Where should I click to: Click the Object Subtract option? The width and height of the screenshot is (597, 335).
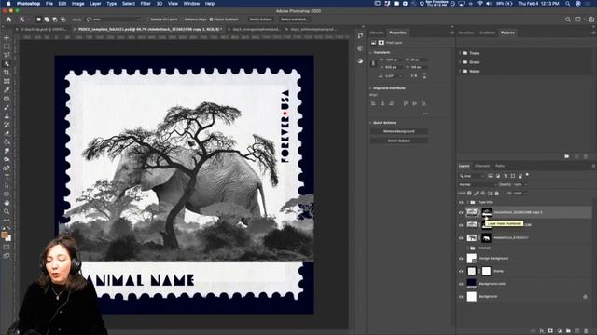224,20
